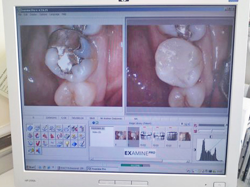Select the blue diamond tool icon
Screen dimensions: 250x187
coord(74,143)
